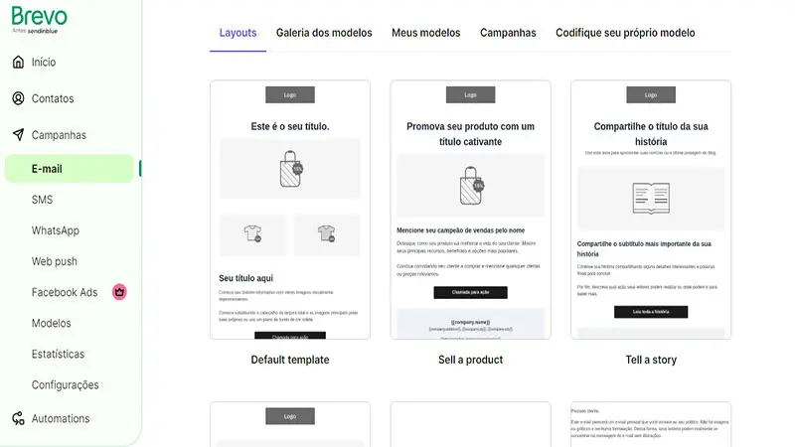The image size is (795, 447).
Task: Click the Automations workflow icon
Action: tap(18, 418)
